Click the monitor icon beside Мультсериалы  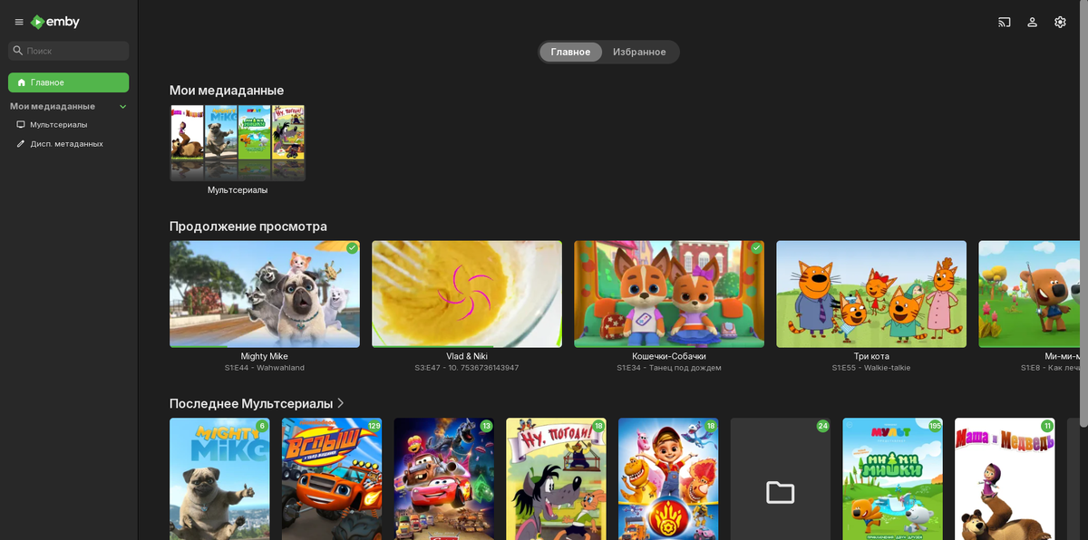click(x=21, y=125)
